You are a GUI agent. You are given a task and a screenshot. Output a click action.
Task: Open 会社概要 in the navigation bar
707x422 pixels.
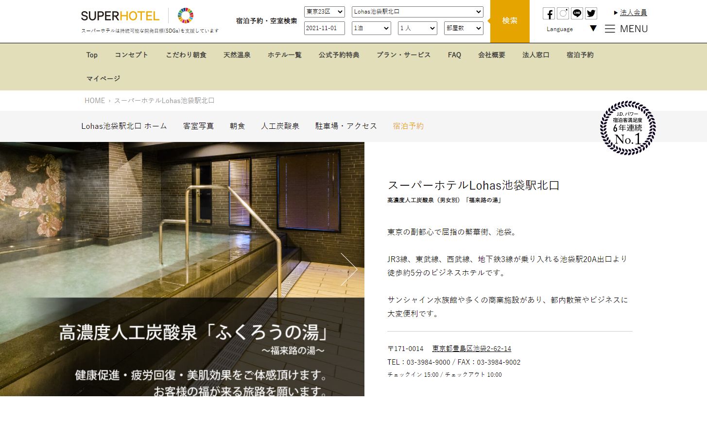pyautogui.click(x=492, y=55)
